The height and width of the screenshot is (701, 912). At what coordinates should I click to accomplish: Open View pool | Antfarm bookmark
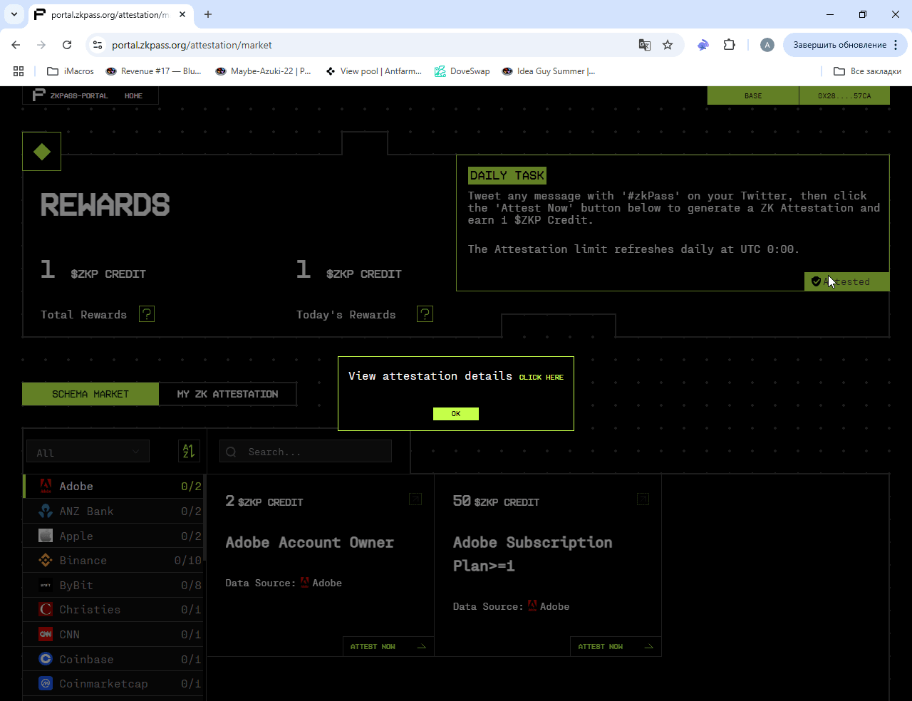pyautogui.click(x=373, y=71)
